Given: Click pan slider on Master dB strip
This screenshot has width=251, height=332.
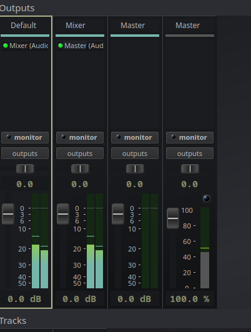Looking at the screenshot, I should 135,168.
